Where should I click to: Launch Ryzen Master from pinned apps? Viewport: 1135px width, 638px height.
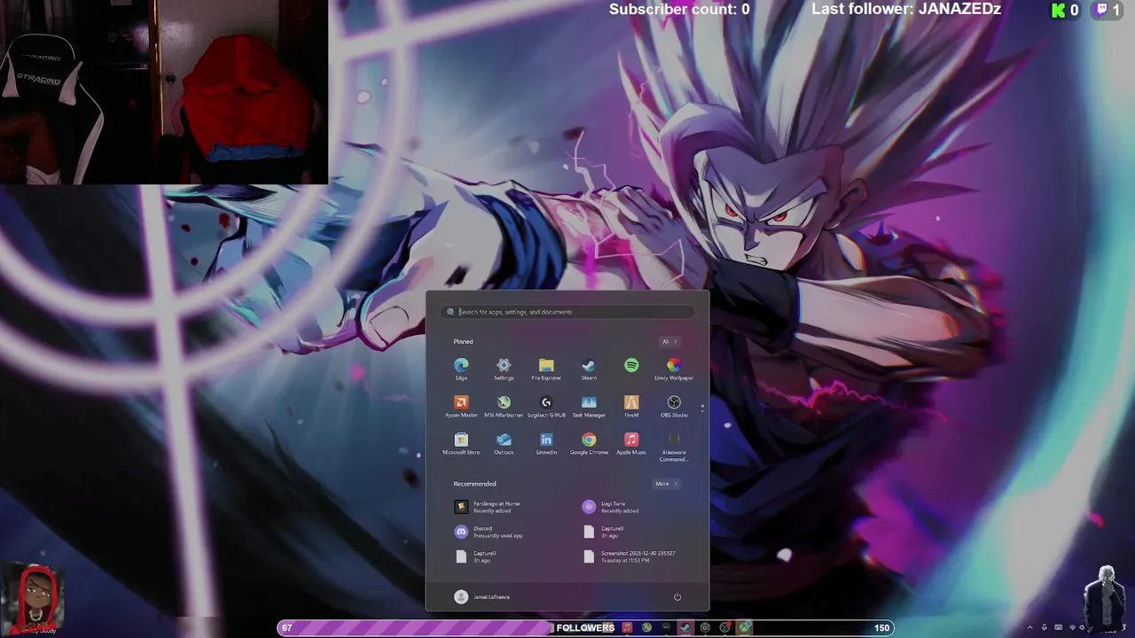coord(461,406)
